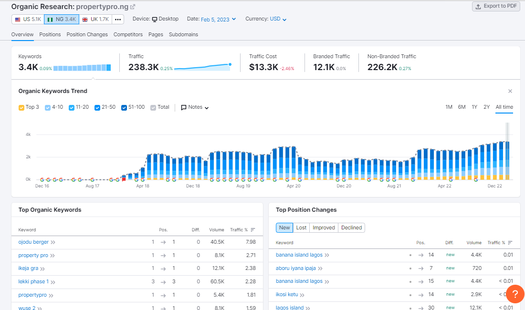Open the more countries ellipsis menu

118,20
